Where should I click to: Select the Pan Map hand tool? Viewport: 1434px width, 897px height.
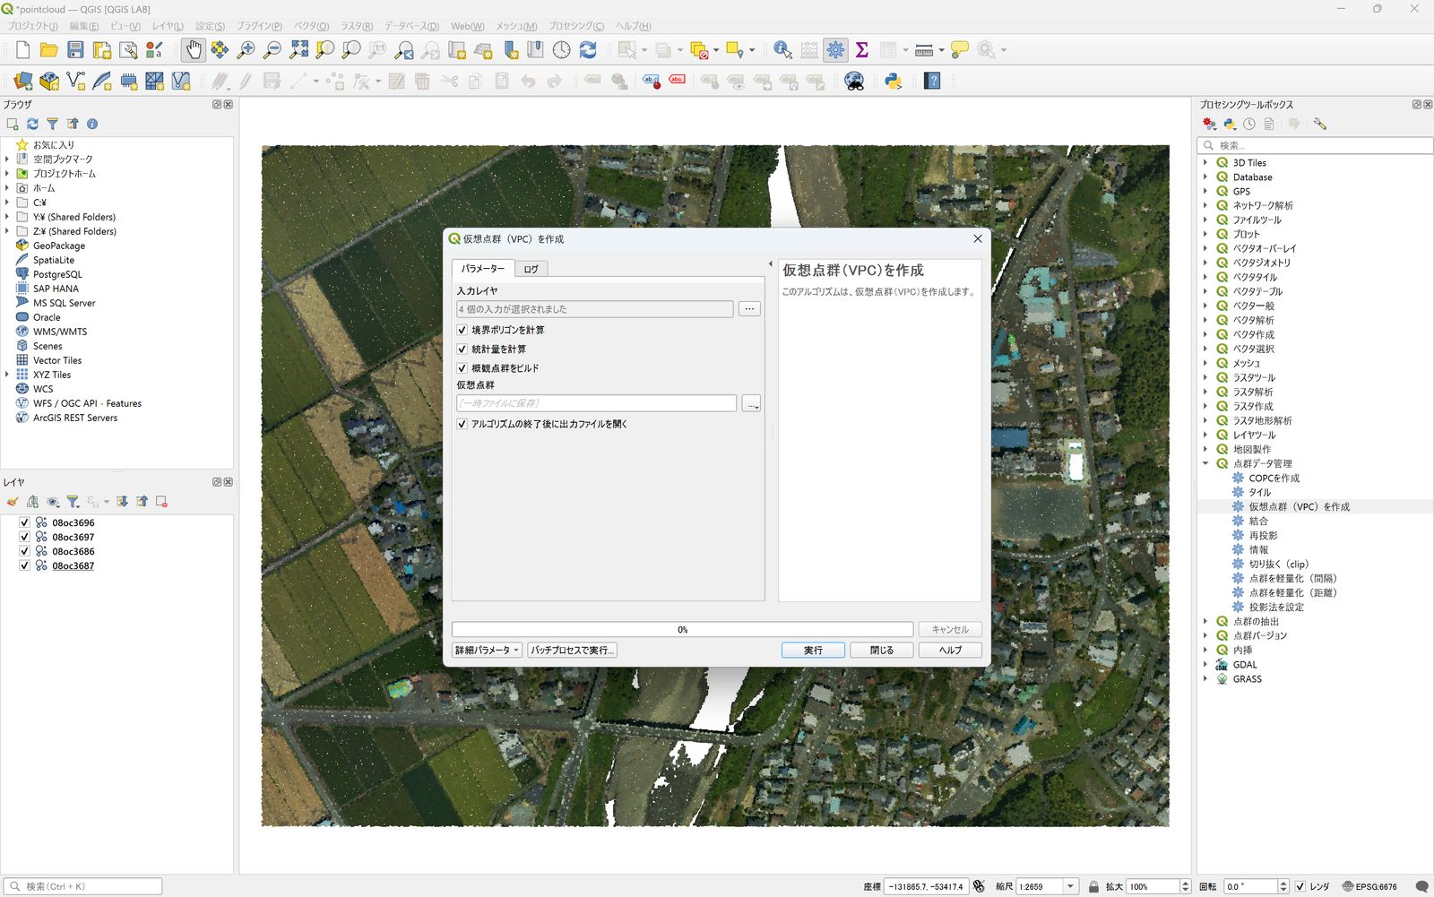pos(193,50)
